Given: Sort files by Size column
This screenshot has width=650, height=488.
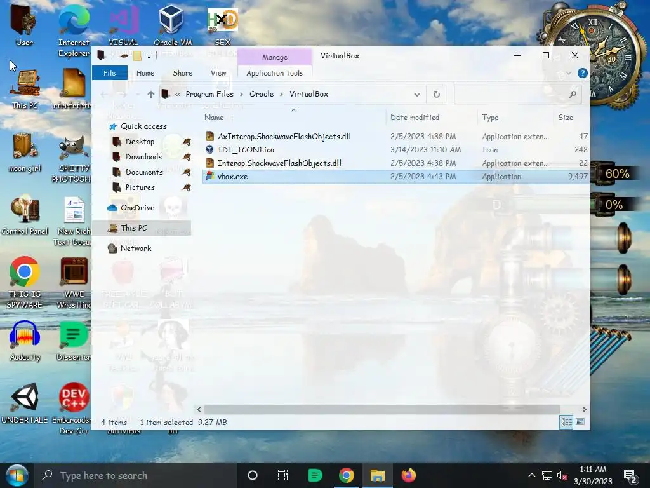Looking at the screenshot, I should click(x=571, y=118).
